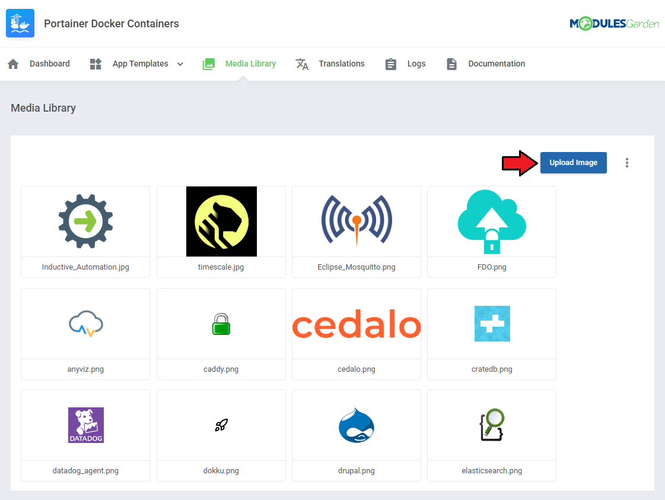Click the Upload Image button

click(574, 163)
